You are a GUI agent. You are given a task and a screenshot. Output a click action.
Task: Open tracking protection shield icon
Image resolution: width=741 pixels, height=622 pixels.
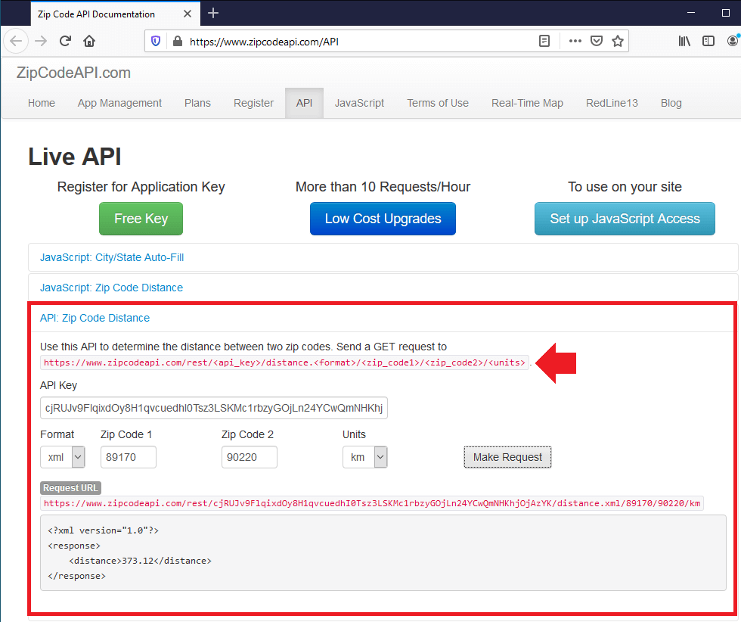tap(156, 41)
